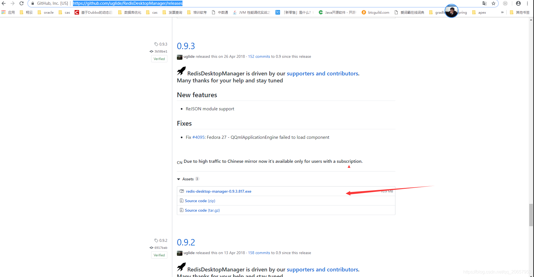Screen dimensions: 534x277
Task: Click the scrollbar up arrow
Action: (x=531, y=20)
